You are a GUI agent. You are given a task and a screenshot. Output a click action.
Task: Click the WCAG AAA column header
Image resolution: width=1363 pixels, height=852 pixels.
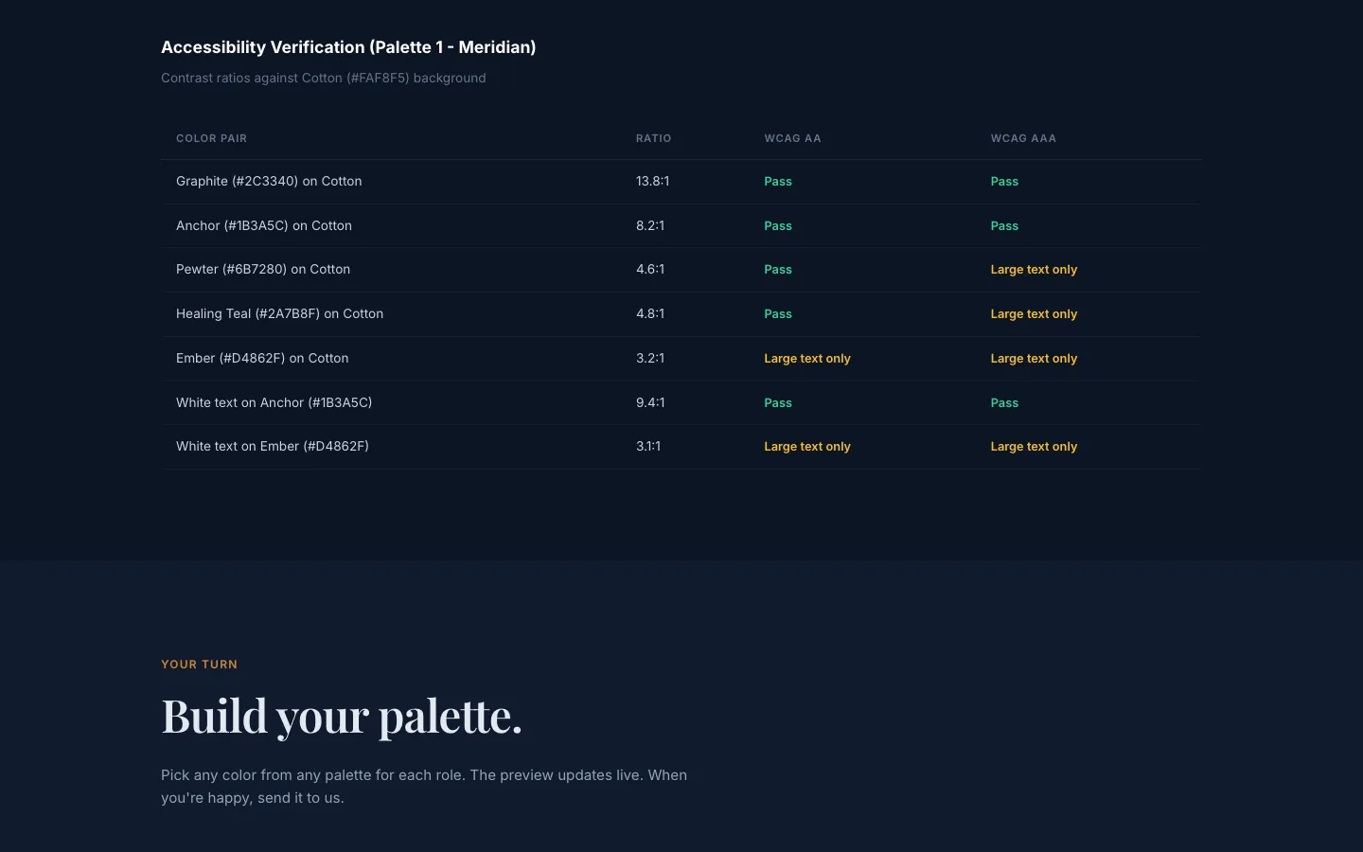1023,138
